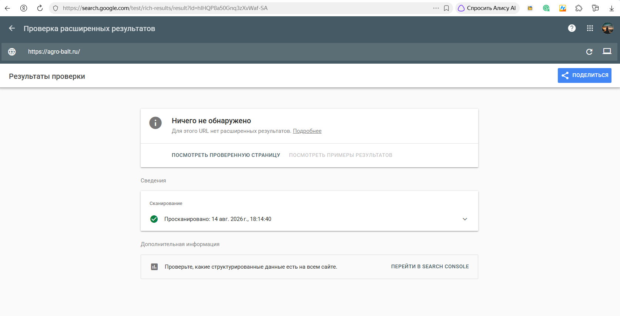Open the address bar three-dots menu
Image resolution: width=620 pixels, height=316 pixels.
pos(436,8)
